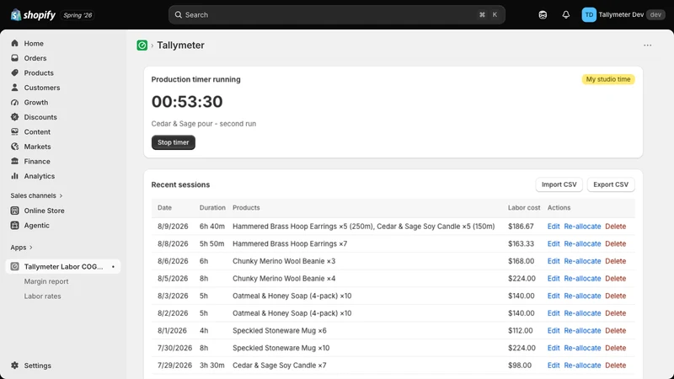674x379 pixels.
Task: Delete the 8/2/2026 soap session
Action: (x=615, y=313)
